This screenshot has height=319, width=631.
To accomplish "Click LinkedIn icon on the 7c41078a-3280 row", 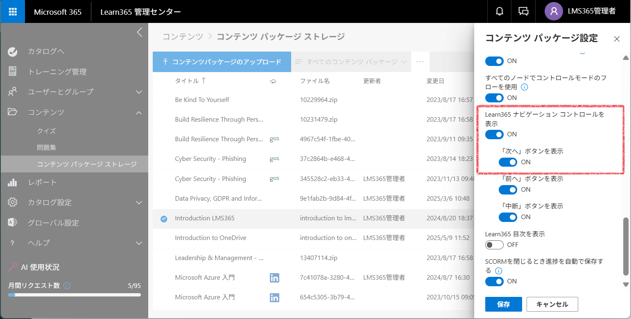I will click(x=274, y=278).
